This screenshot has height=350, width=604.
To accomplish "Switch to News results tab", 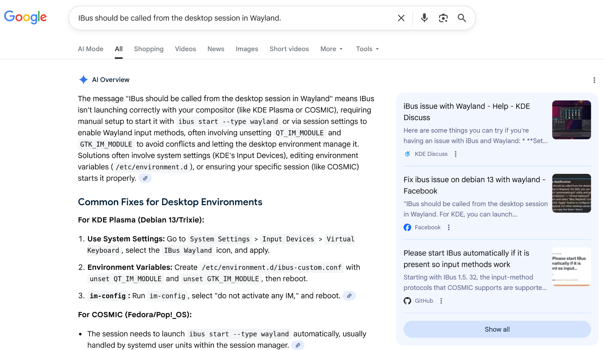I will click(216, 49).
